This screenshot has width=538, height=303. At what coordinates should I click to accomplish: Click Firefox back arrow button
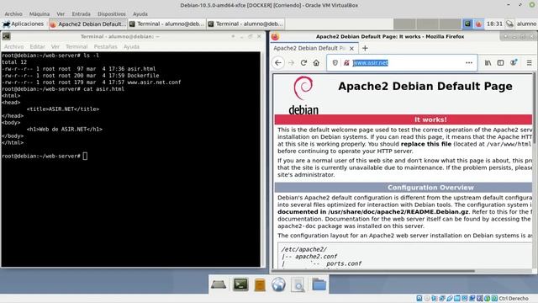click(x=278, y=63)
